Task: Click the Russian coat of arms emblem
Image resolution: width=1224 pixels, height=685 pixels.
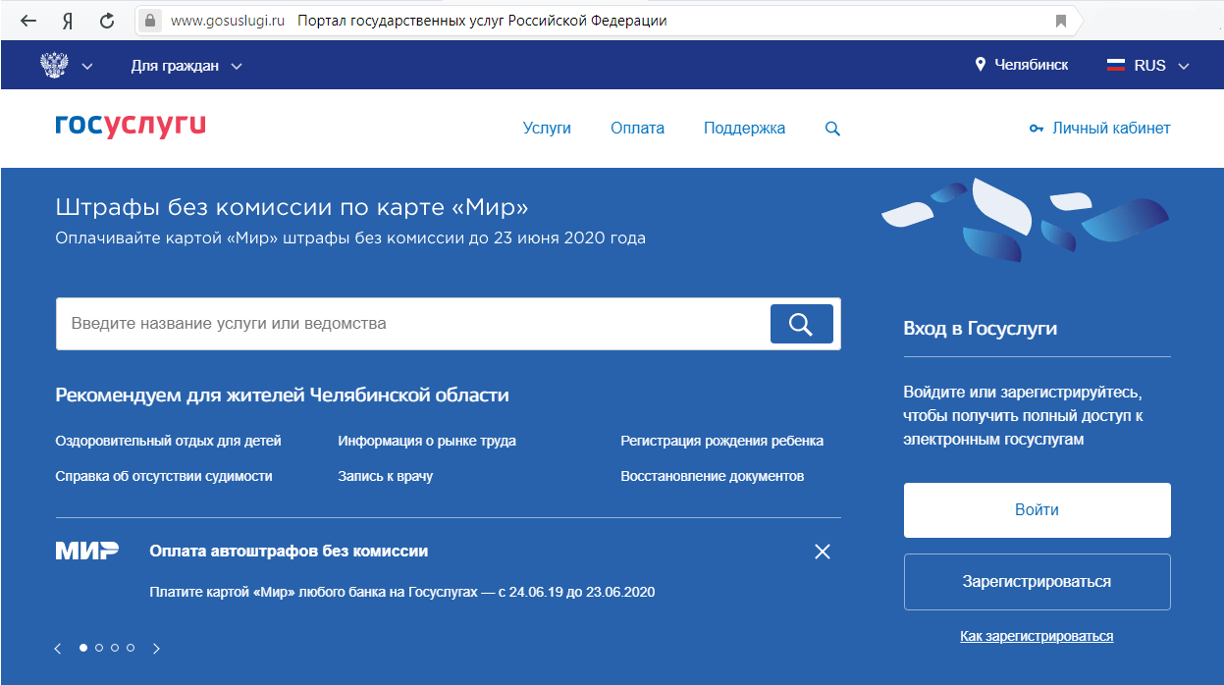Action: point(54,65)
